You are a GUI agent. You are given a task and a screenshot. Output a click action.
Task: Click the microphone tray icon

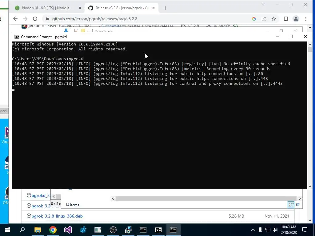260,230
